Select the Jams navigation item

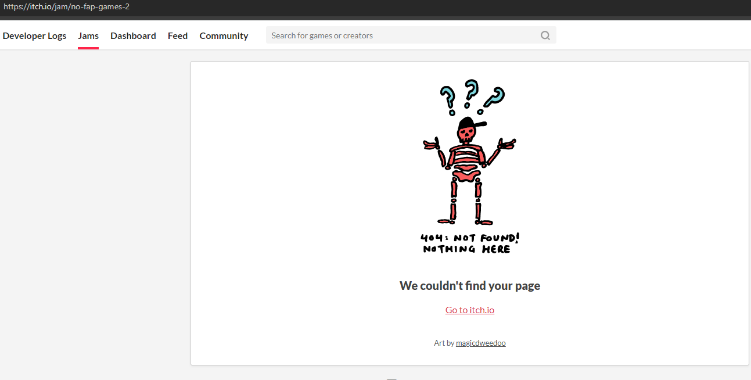pyautogui.click(x=88, y=35)
